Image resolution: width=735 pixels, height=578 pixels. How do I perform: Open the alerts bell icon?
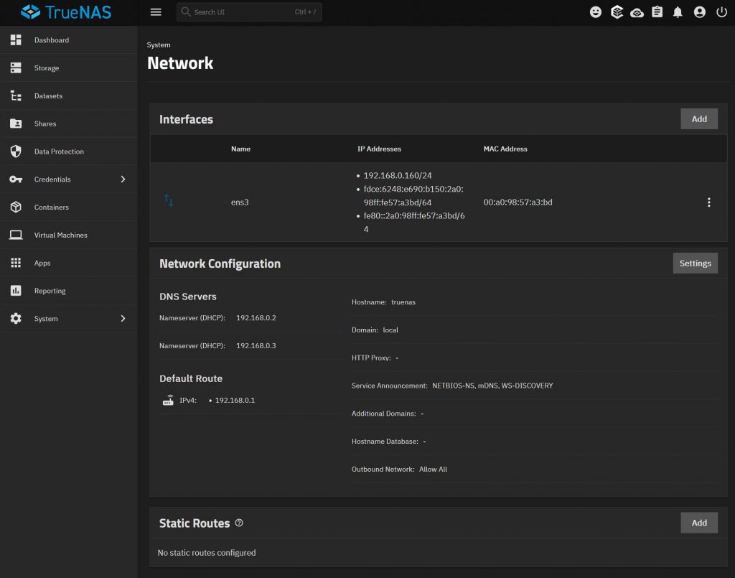[678, 12]
